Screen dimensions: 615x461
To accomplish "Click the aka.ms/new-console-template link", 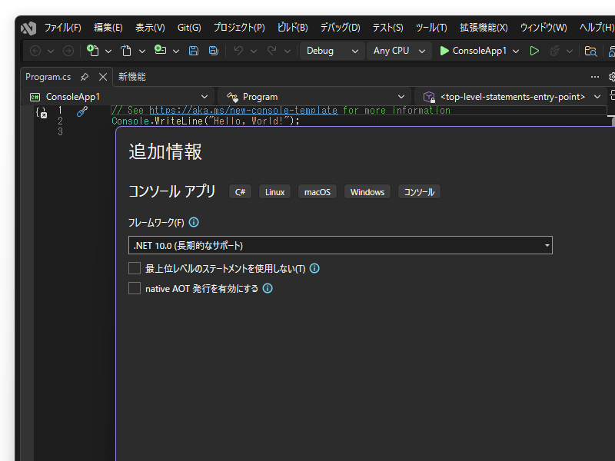I will pos(238,110).
